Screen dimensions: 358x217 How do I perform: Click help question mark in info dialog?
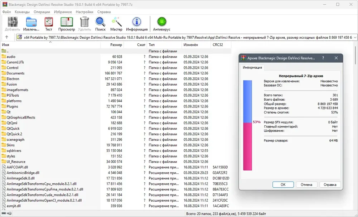pyautogui.click(x=323, y=58)
